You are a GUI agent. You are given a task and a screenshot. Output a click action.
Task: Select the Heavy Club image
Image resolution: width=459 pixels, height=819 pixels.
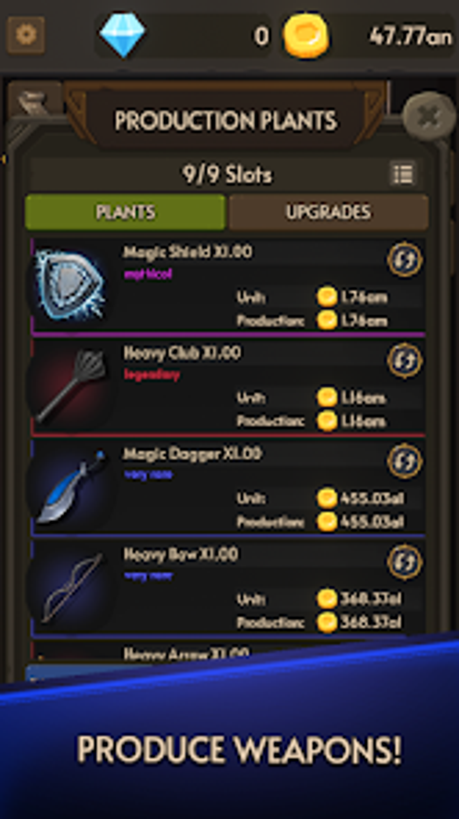pos(71,386)
